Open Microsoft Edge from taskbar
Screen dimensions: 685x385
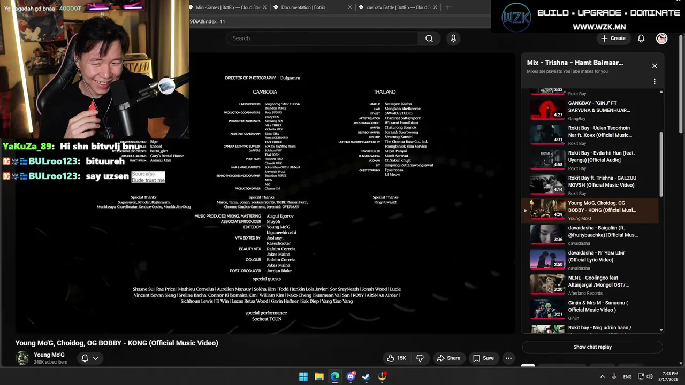click(x=335, y=376)
